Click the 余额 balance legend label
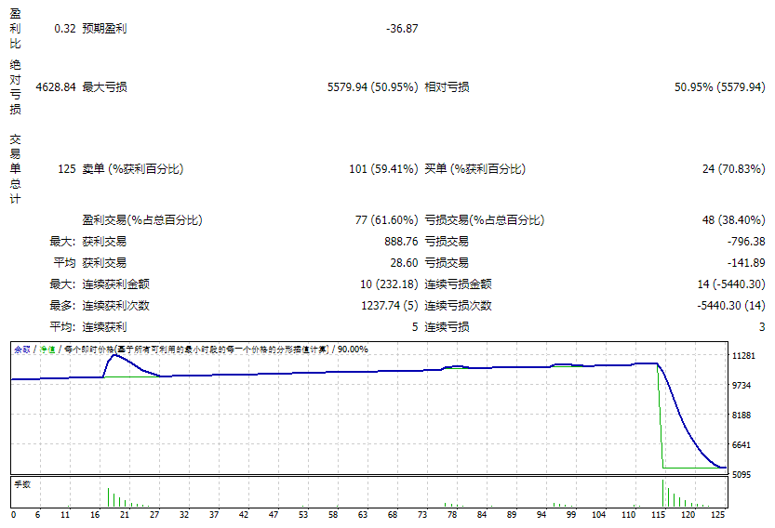 [x=21, y=350]
